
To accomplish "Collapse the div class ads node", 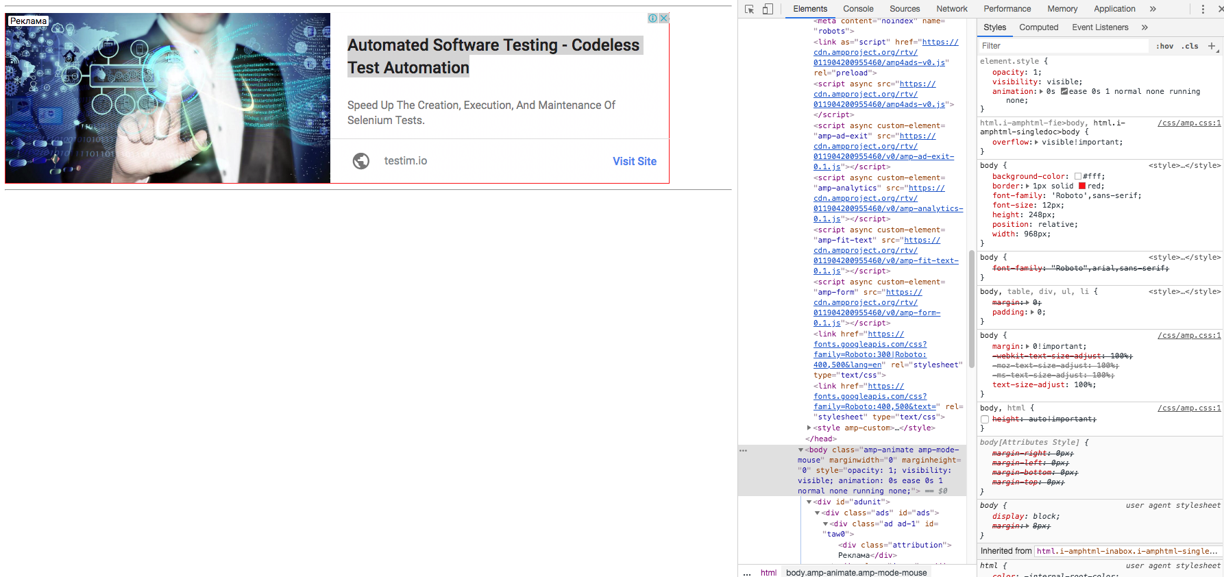I will [x=817, y=513].
